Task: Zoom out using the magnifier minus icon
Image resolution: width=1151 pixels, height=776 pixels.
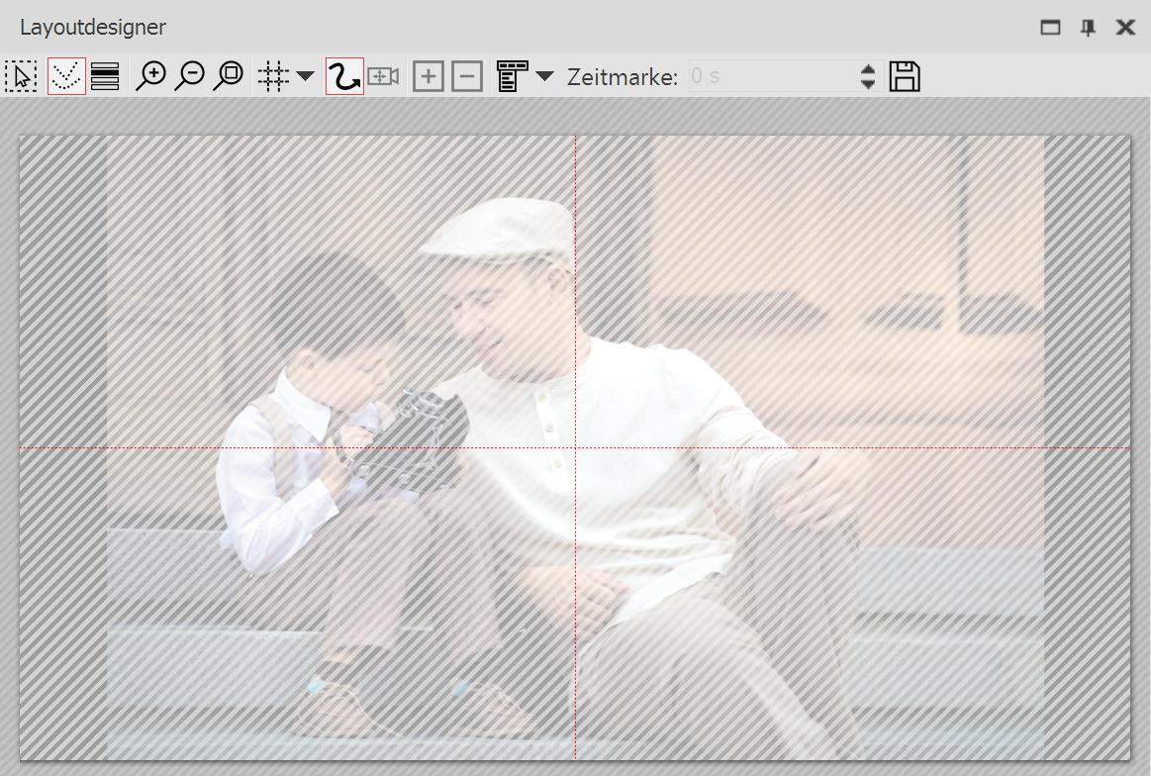Action: click(191, 75)
